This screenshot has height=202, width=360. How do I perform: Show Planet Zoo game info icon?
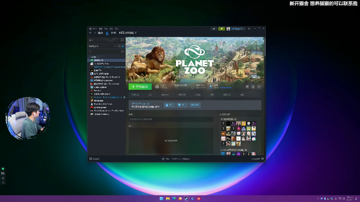253,87
